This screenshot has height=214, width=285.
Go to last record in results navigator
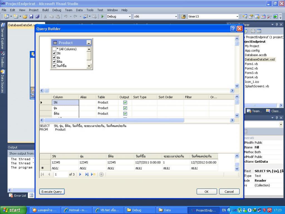87,174
